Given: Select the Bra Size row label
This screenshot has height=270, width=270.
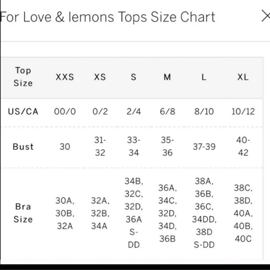Looking at the screenshot, I should click(x=23, y=213).
